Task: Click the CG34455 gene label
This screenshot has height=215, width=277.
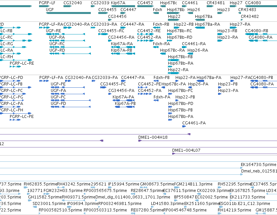Action: (x=107, y=10)
